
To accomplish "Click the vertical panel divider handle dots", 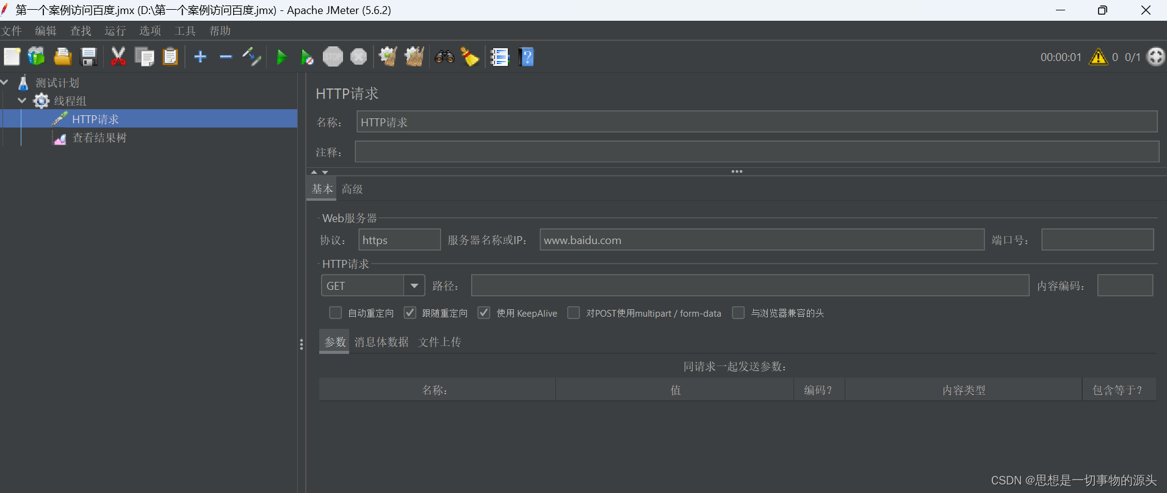I will 302,345.
